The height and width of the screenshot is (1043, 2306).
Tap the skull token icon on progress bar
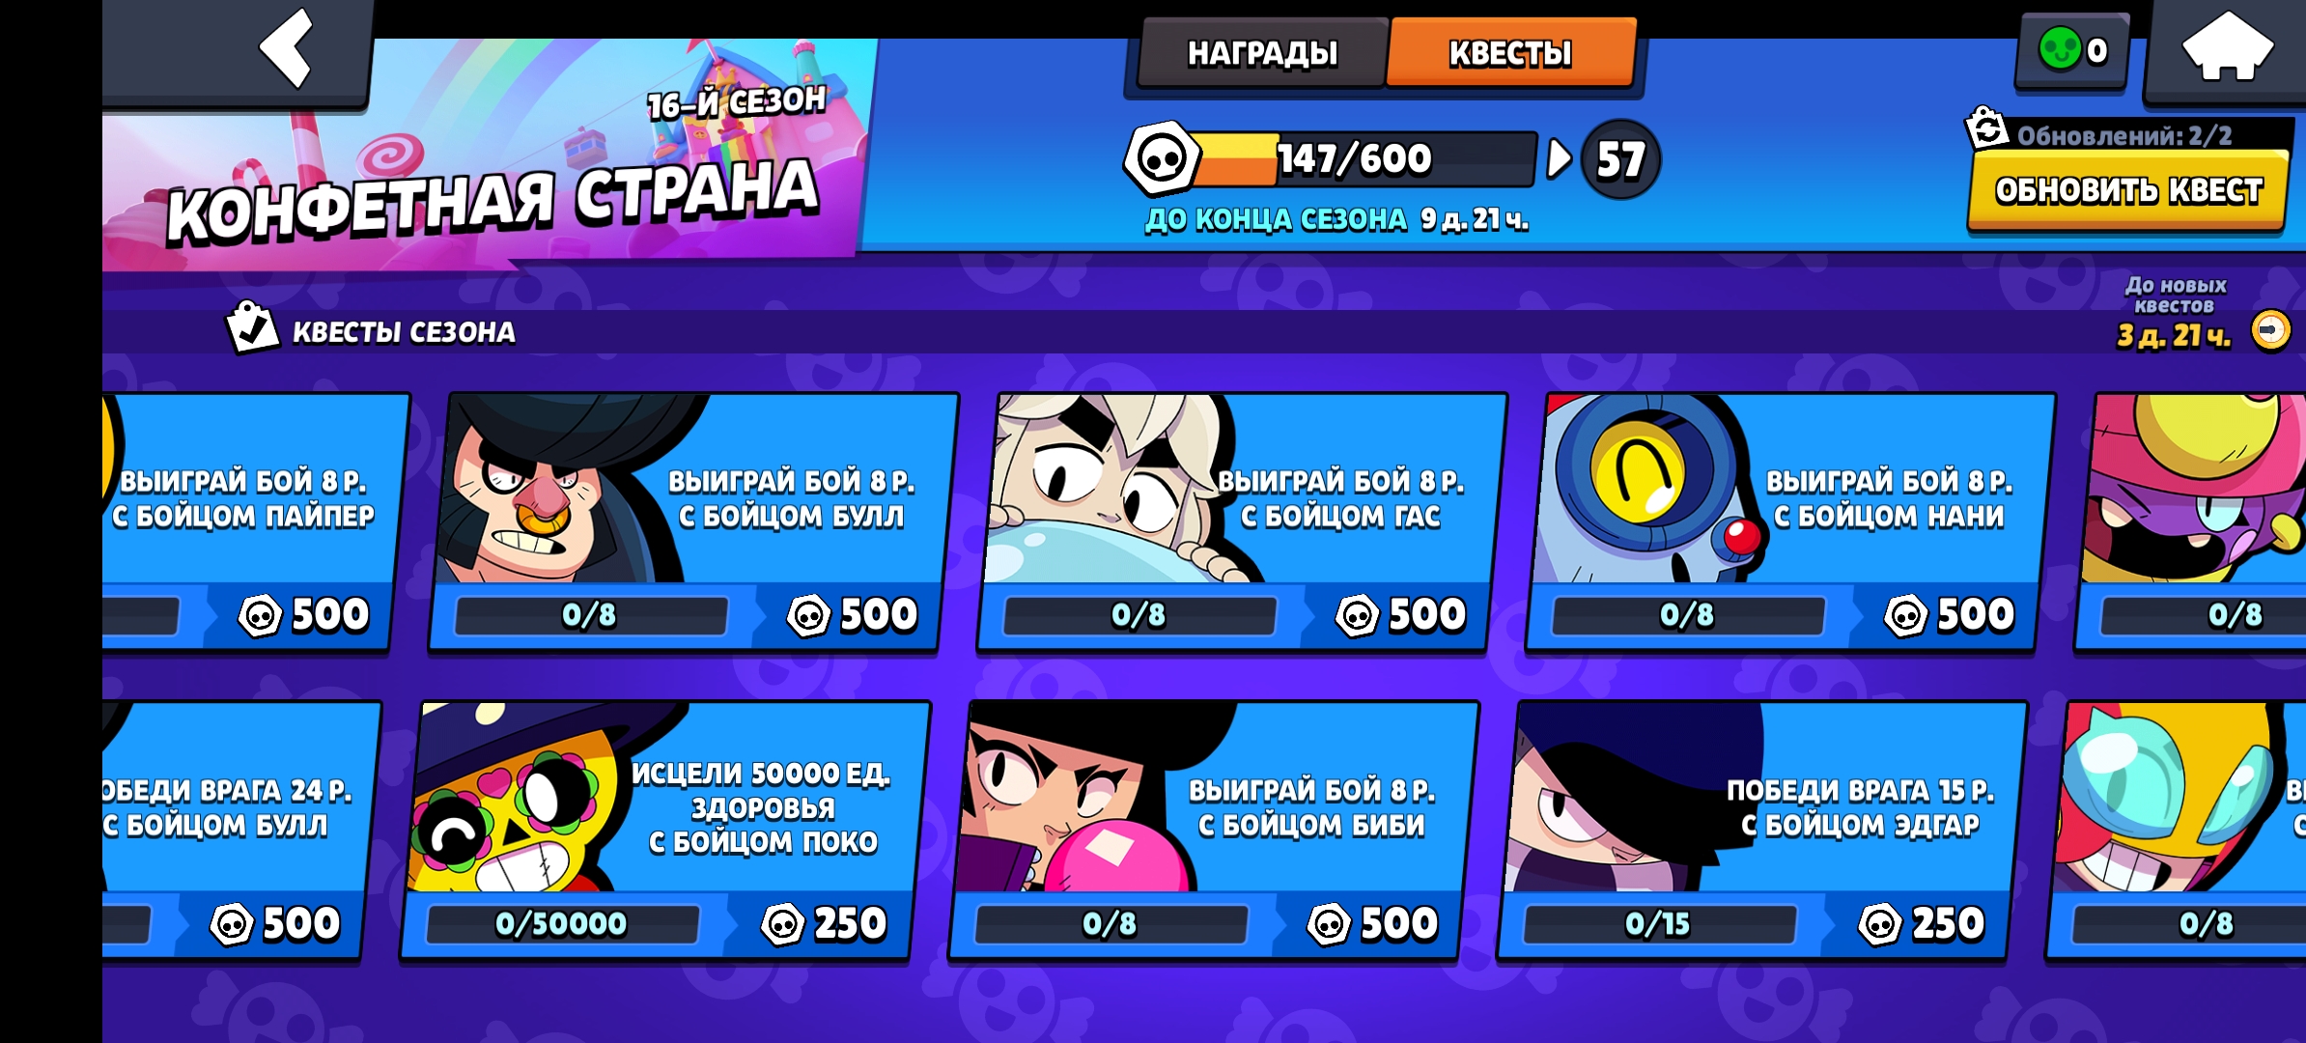[x=1162, y=158]
